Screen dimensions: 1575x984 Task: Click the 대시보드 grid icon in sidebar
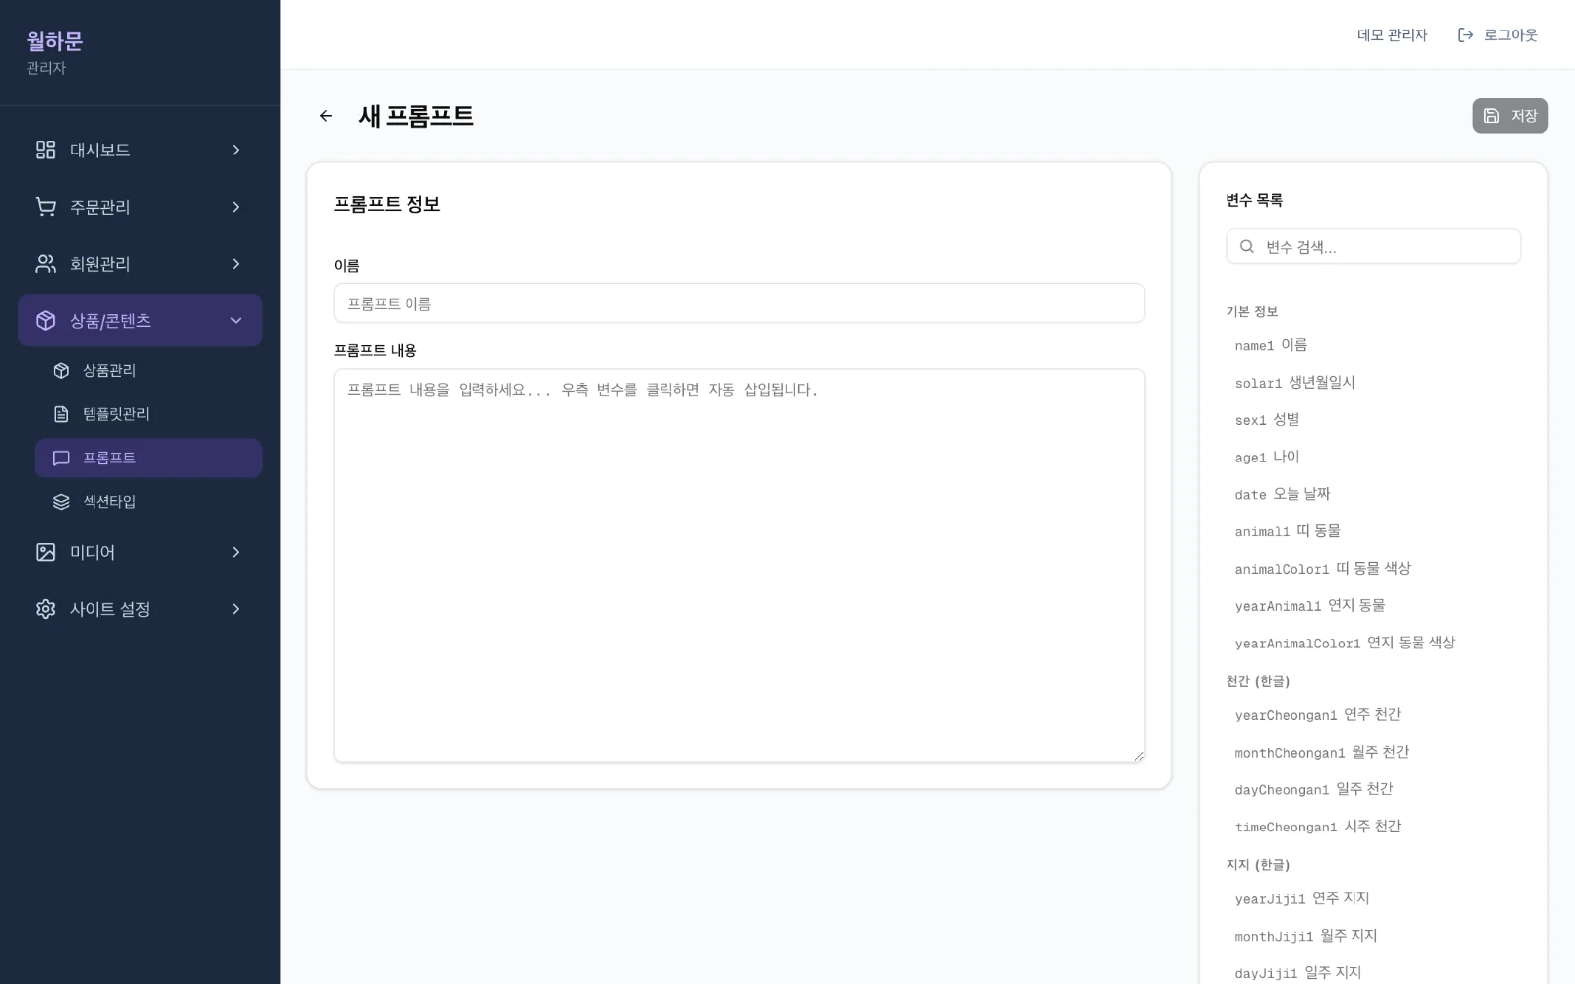click(x=46, y=150)
